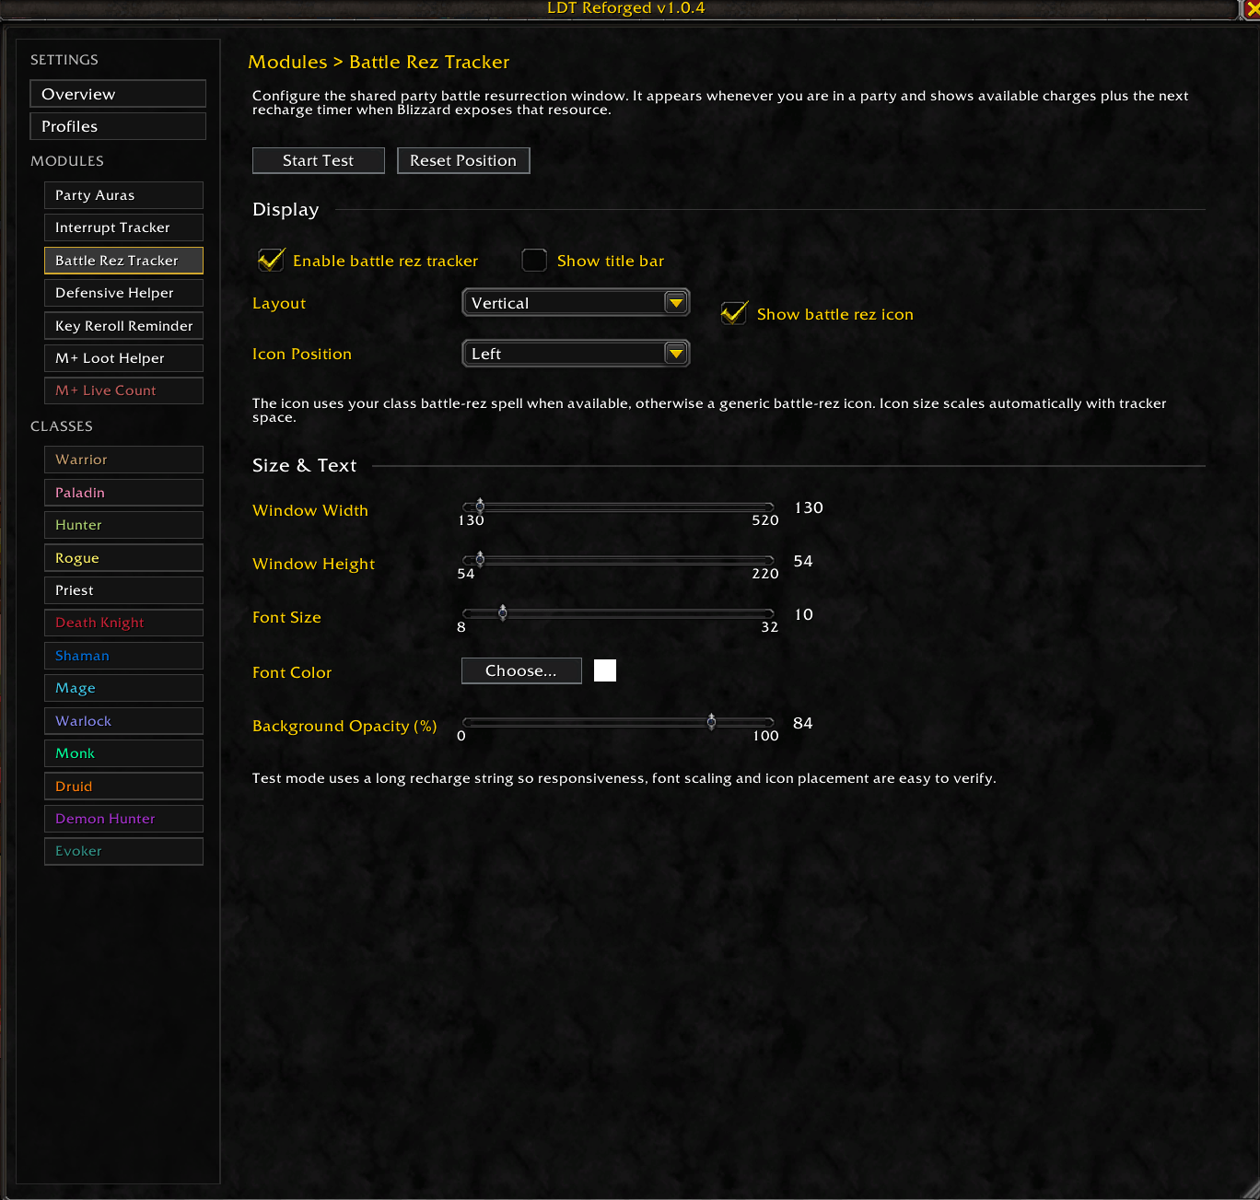Image resolution: width=1260 pixels, height=1200 pixels.
Task: Click the Background Opacity slider handle
Action: (x=711, y=721)
